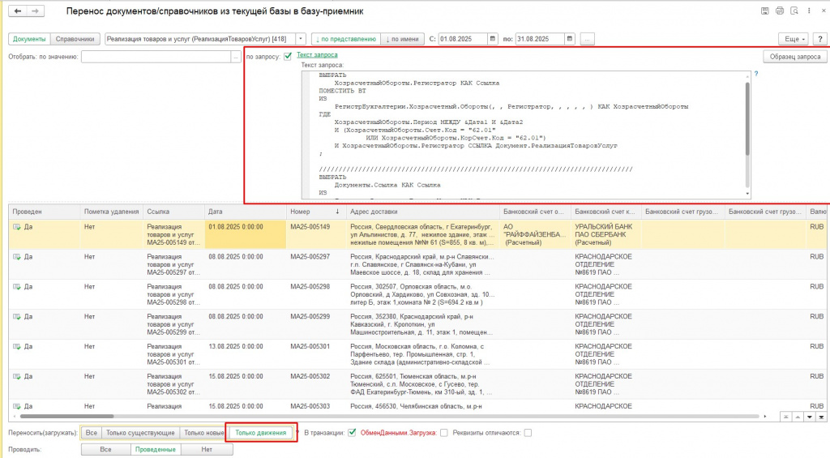This screenshot has height=458, width=830.
Task: Select 'Все' in the Проводить options
Action: coord(106,449)
